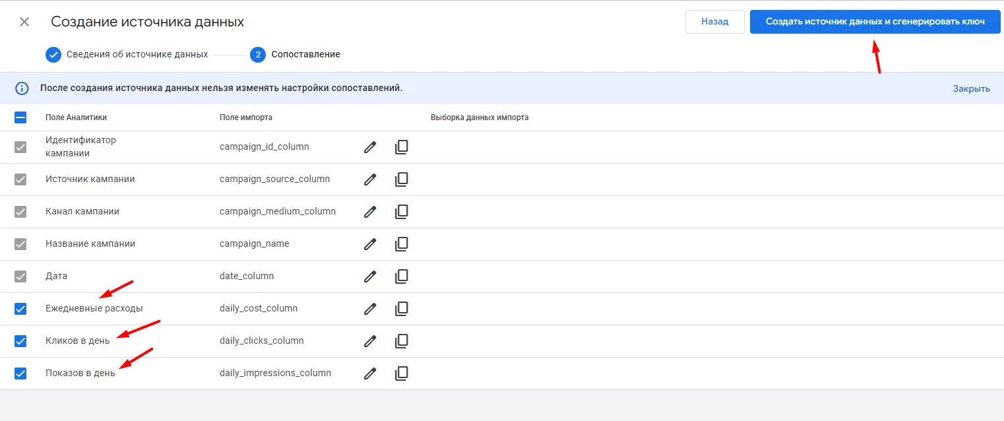Toggle the select-all checkbox in table header
The width and height of the screenshot is (1004, 421).
20,117
